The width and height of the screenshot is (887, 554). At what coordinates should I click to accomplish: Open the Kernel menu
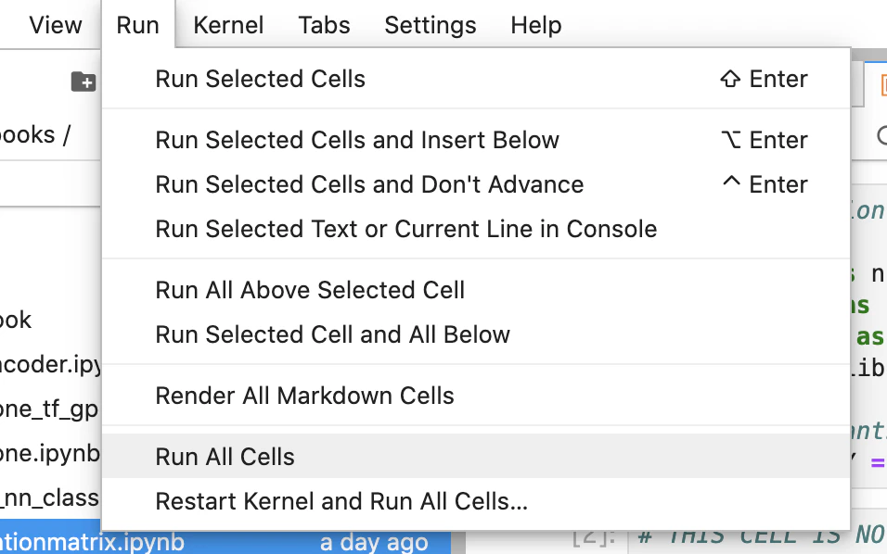[228, 25]
